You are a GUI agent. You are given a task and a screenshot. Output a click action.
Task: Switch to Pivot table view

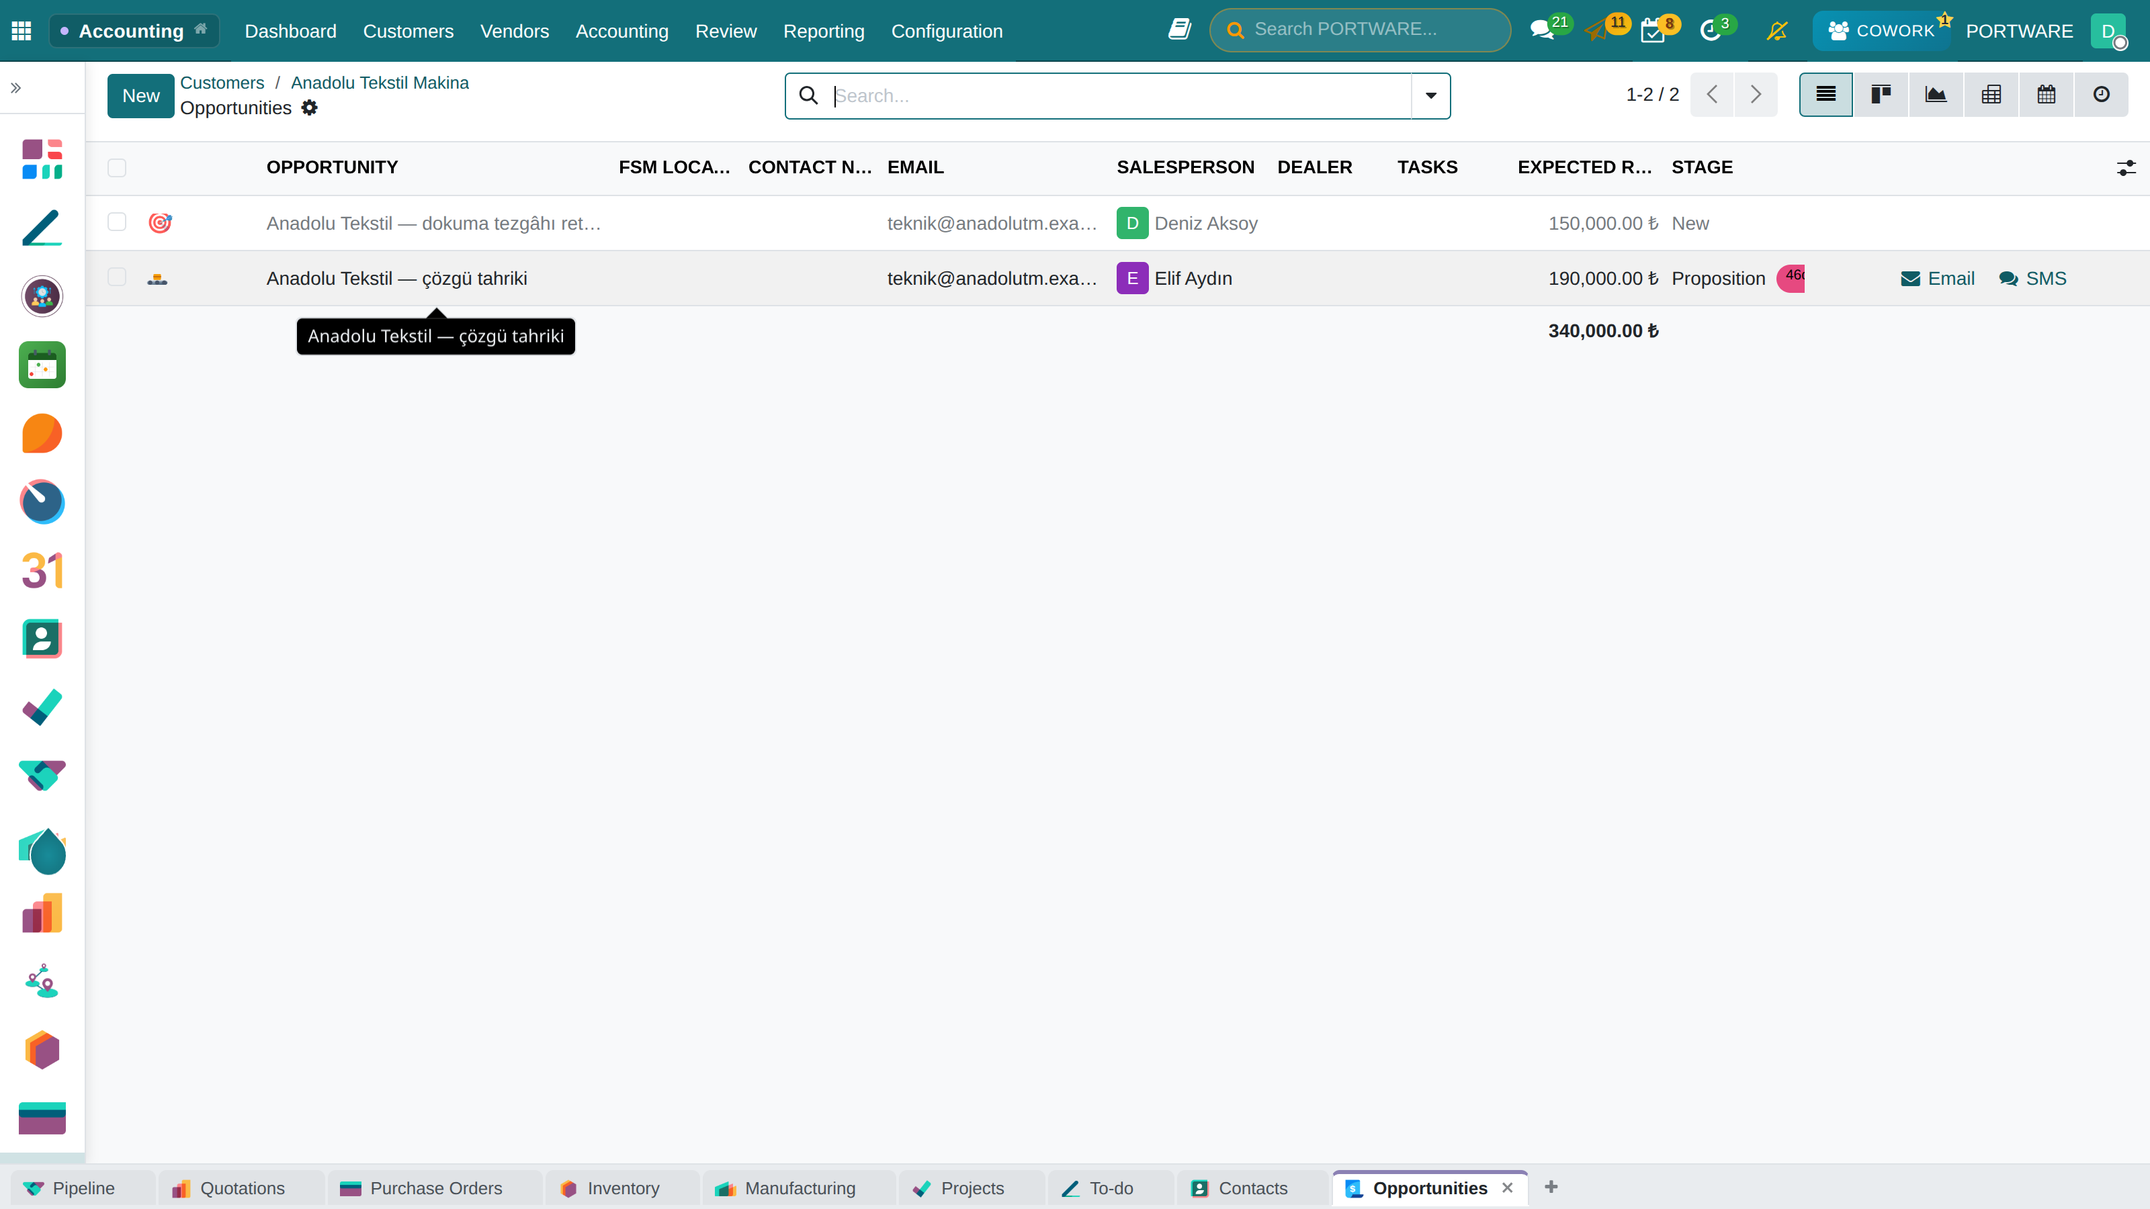[x=1991, y=94]
